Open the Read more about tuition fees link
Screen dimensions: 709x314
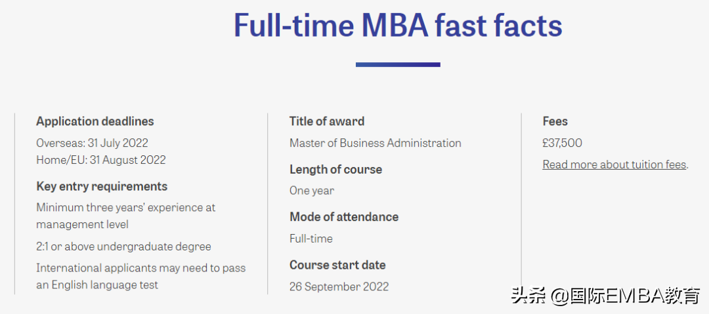[x=614, y=165]
